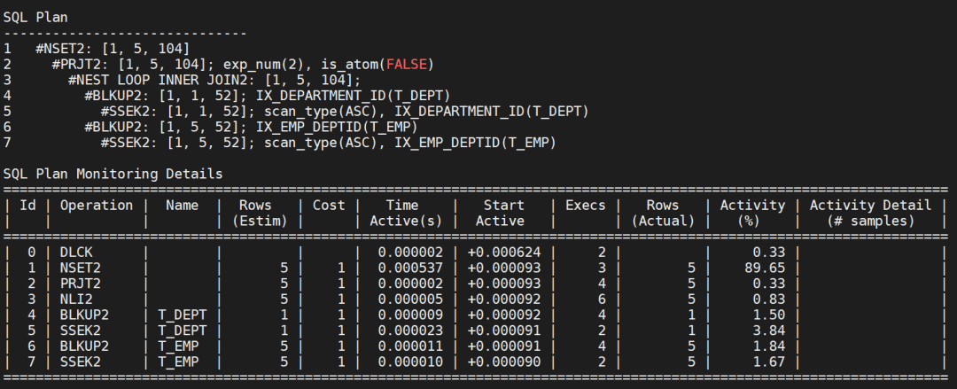957x389 pixels.
Task: Click the NLI2 operation cell
Action: click(x=76, y=300)
